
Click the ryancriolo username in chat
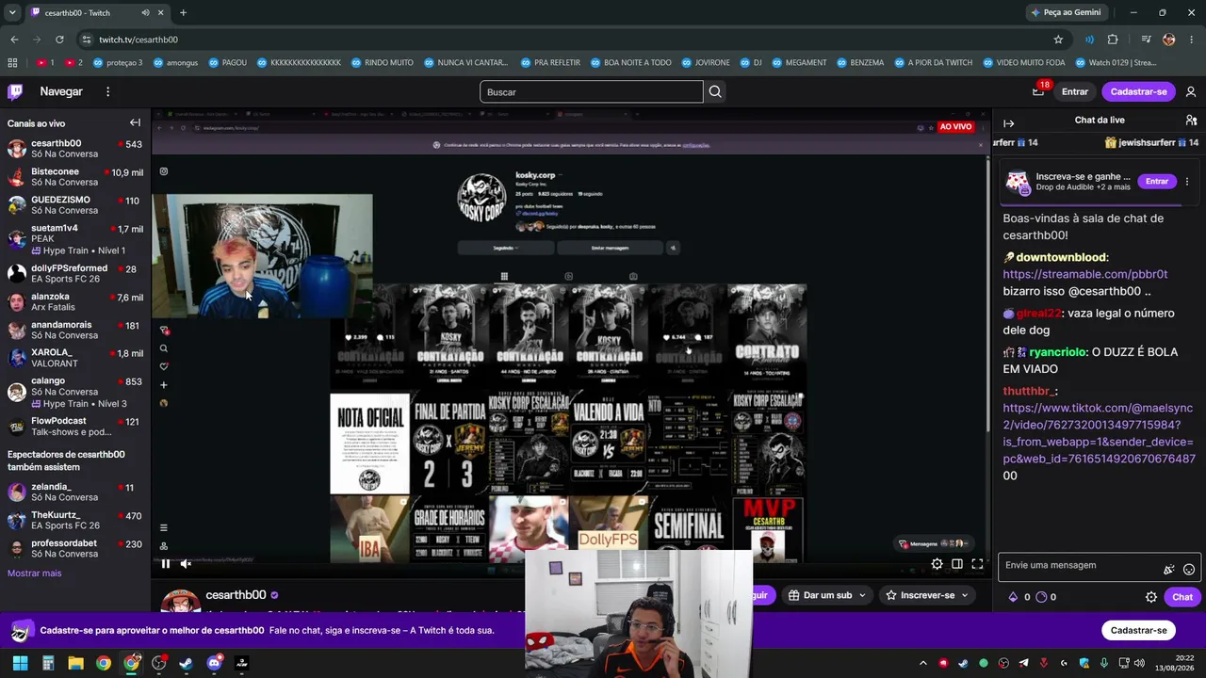click(1056, 352)
